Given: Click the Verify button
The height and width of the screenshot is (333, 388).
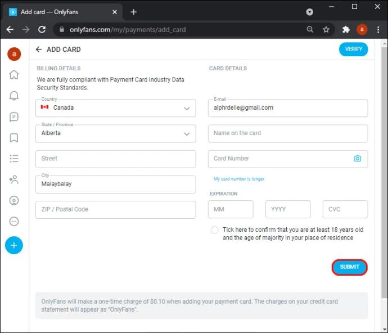Looking at the screenshot, I should coord(353,49).
